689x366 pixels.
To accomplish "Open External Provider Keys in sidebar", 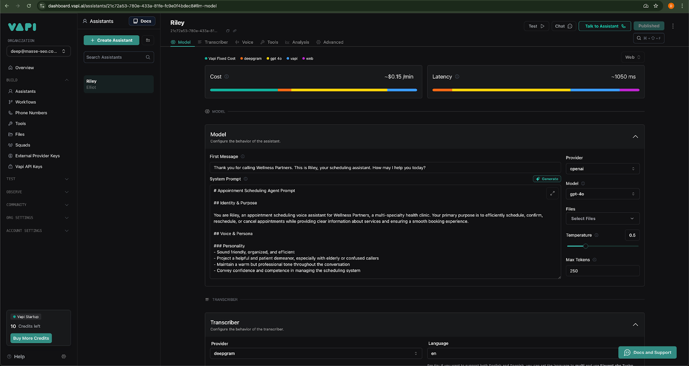I will click(x=38, y=156).
